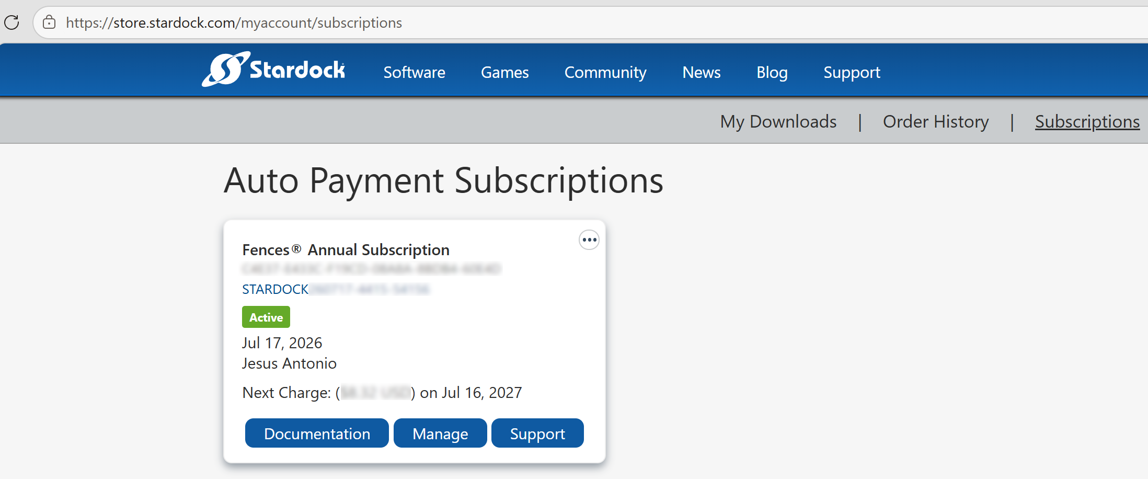Select the Jul 17, 2026 date text

[x=282, y=343]
